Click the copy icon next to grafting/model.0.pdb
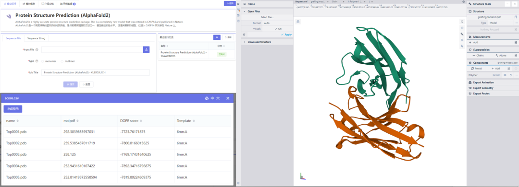519x187 pixels. pos(516,16)
